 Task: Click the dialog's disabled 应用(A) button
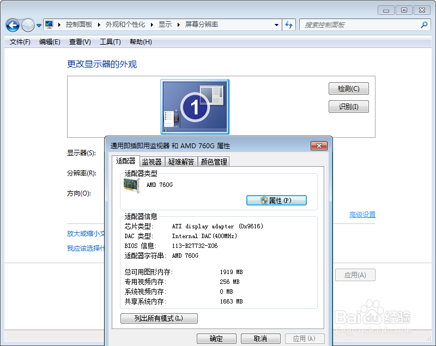tap(305, 338)
